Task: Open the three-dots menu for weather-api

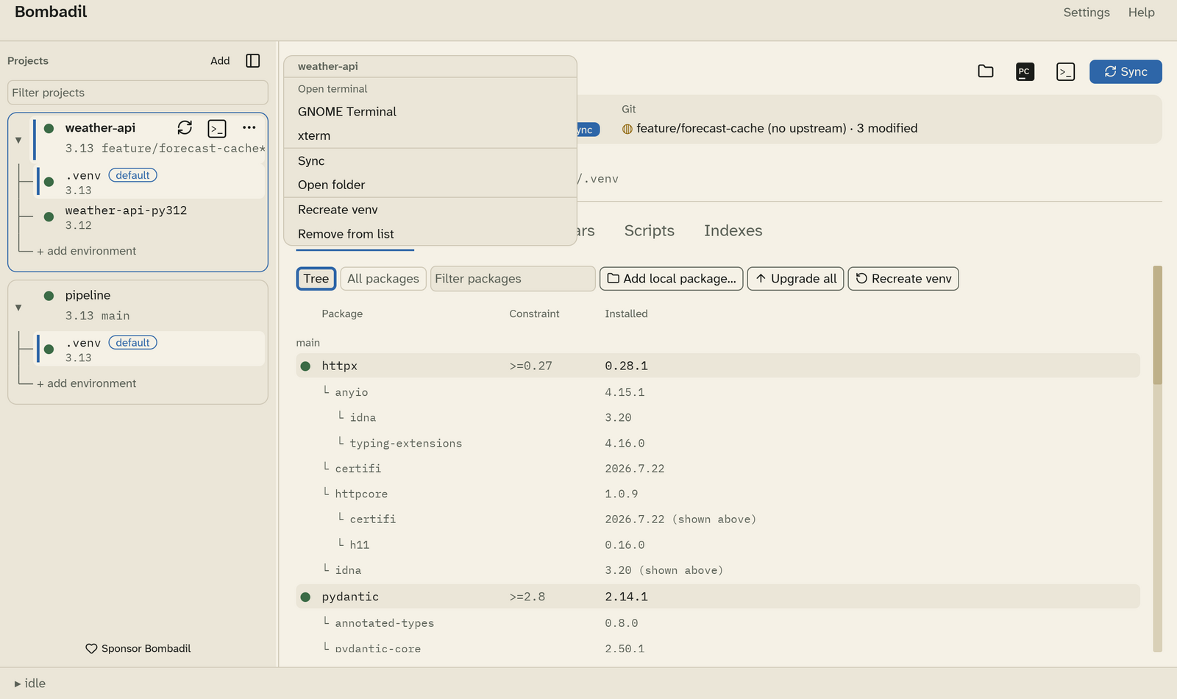Action: click(249, 128)
